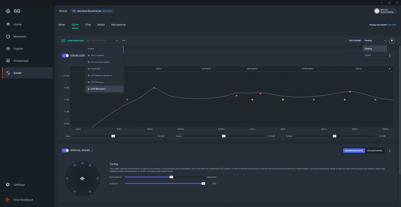Toggle the Equalizer switch

pos(65,55)
